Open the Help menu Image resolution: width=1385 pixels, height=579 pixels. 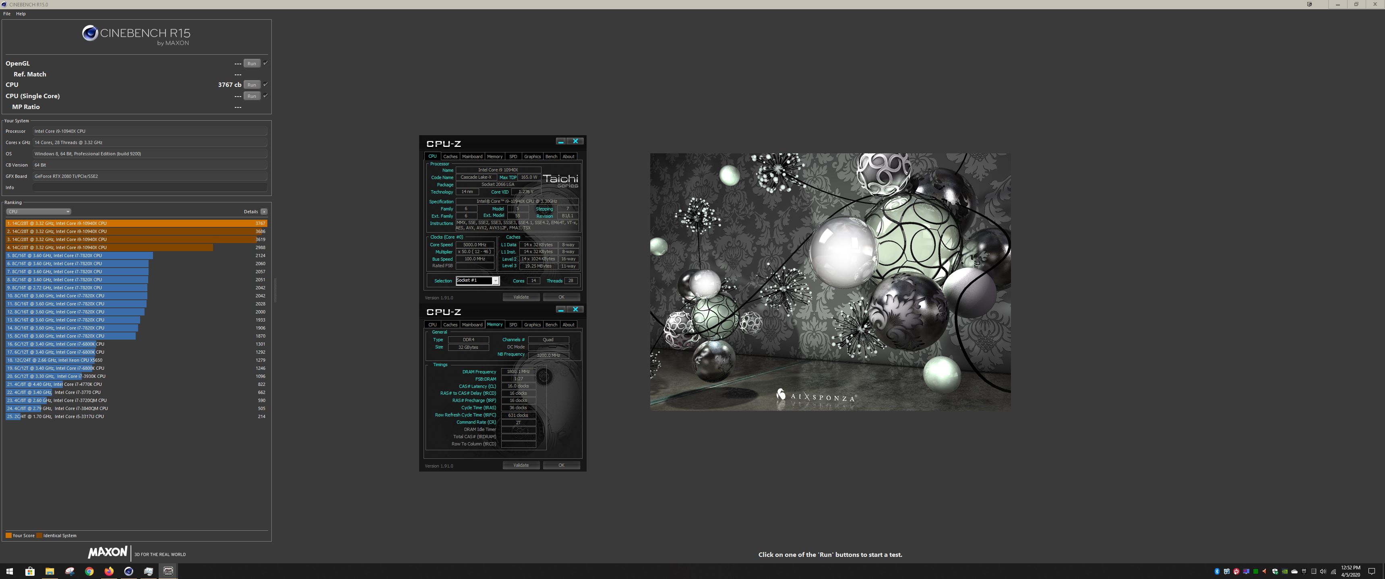21,14
